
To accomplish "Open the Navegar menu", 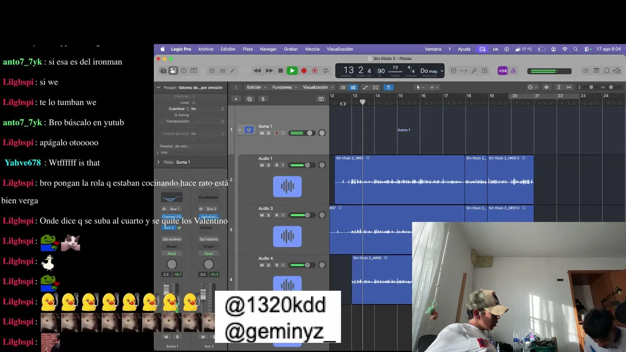I will coord(268,49).
